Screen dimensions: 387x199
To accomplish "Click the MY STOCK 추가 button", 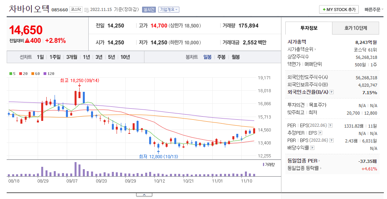I will (x=339, y=10).
